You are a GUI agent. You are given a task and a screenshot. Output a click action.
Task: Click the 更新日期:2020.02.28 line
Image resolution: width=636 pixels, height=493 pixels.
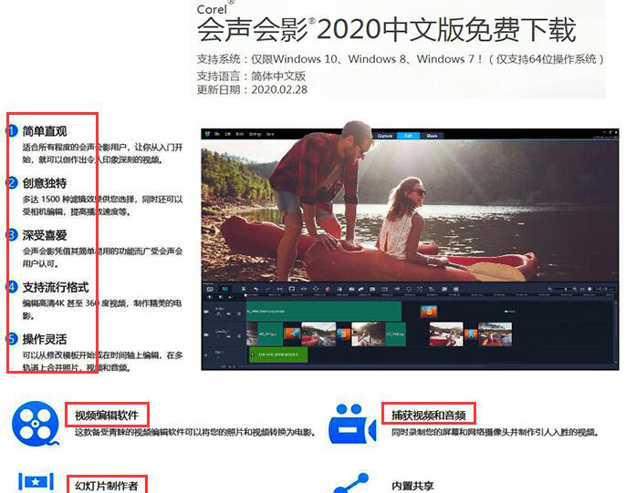coord(252,89)
